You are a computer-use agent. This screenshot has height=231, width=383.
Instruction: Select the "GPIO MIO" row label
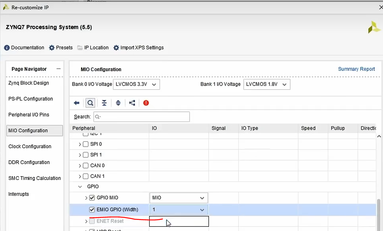pos(107,198)
